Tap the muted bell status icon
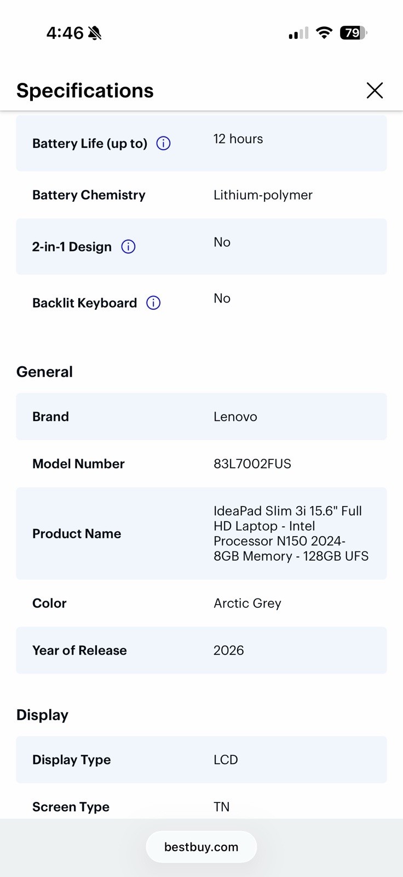 [95, 33]
